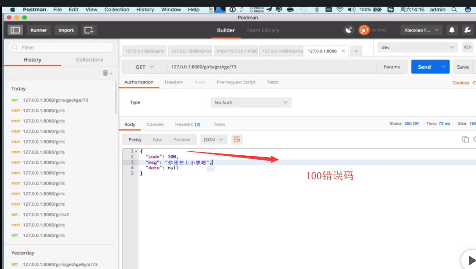The width and height of the screenshot is (476, 269).
Task: Click the orange sync status icon
Action: pos(364,30)
